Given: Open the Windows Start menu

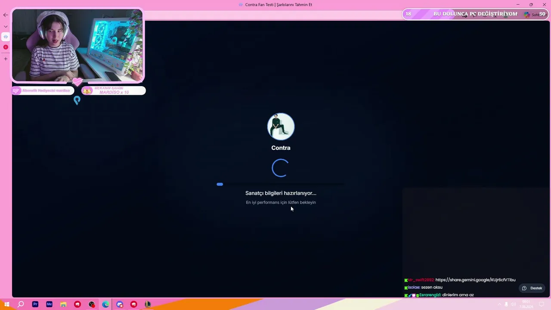Looking at the screenshot, I should [x=7, y=304].
